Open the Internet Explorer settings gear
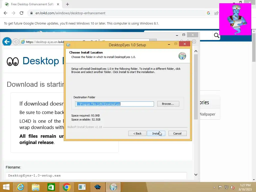This screenshot has height=192, width=256. pos(194,41)
